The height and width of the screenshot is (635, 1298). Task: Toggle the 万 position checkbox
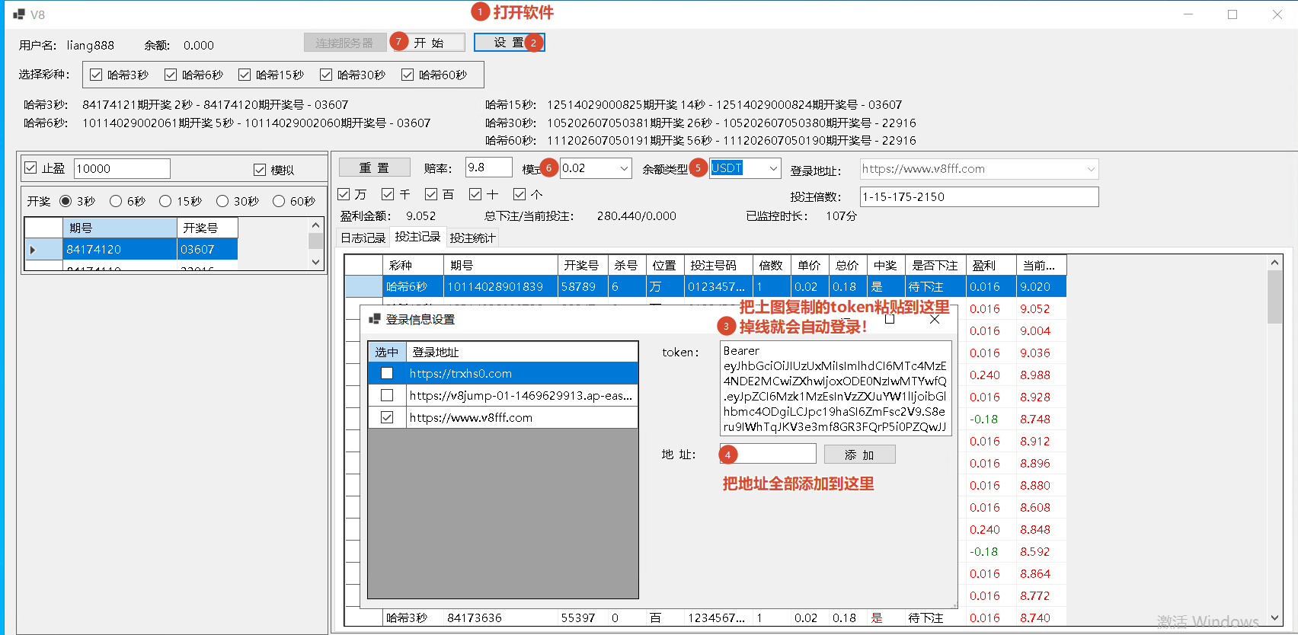(344, 194)
